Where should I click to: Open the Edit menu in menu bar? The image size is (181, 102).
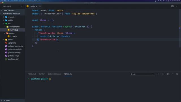[x=12, y=1]
